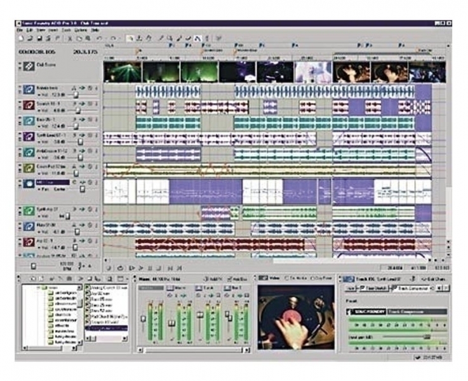Click the Club Scene video track icon
The height and width of the screenshot is (381, 468).
point(29,67)
